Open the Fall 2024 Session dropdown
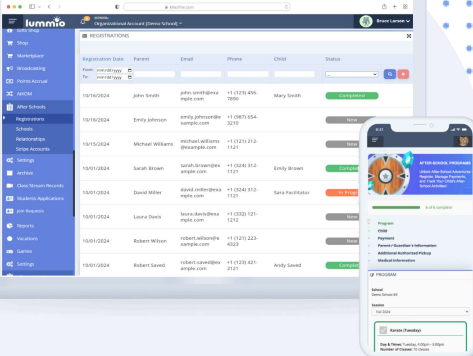 [421, 312]
